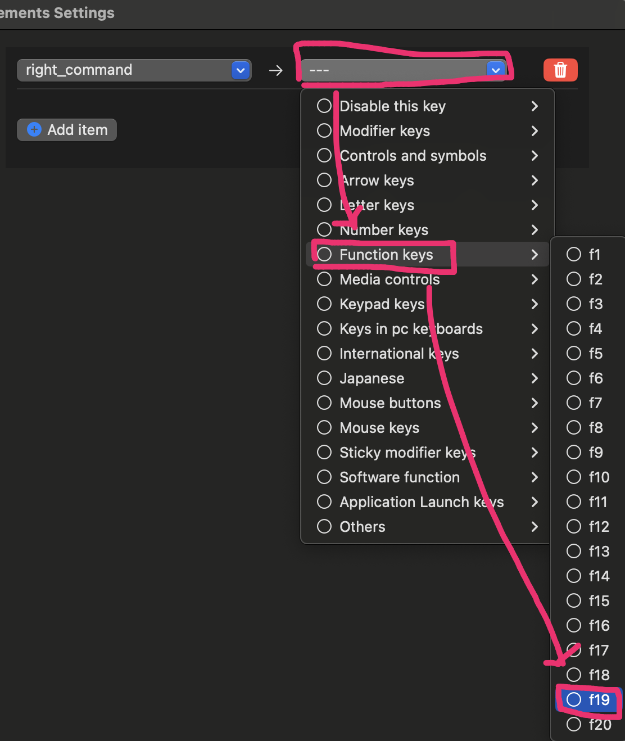Expand Letter keys submenu chevron
The width and height of the screenshot is (625, 741).
point(535,205)
